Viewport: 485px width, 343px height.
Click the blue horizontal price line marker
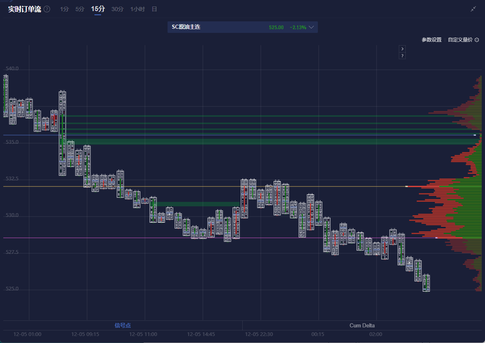tap(475, 135)
